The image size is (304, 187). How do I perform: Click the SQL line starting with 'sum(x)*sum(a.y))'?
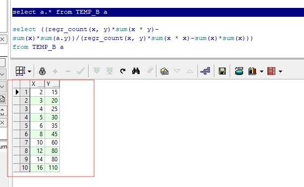coord(133,38)
